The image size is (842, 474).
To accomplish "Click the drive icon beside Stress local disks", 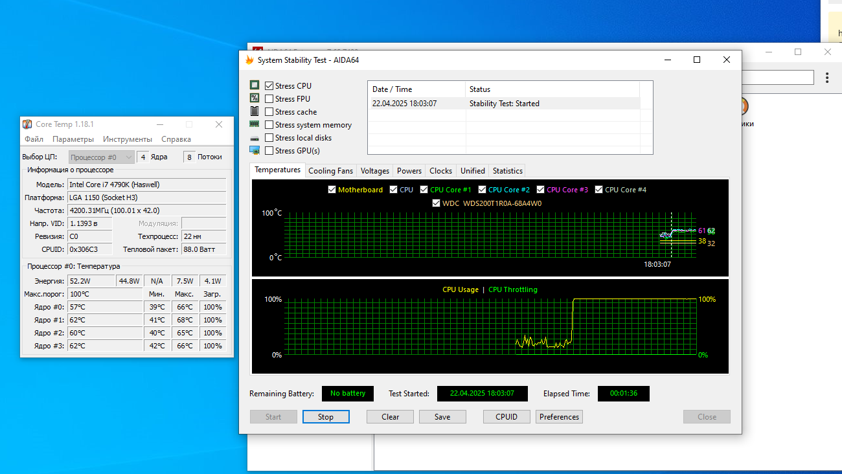I will point(255,138).
